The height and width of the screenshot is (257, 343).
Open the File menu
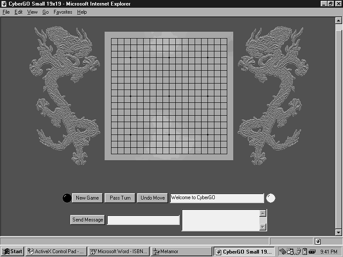[x=6, y=12]
